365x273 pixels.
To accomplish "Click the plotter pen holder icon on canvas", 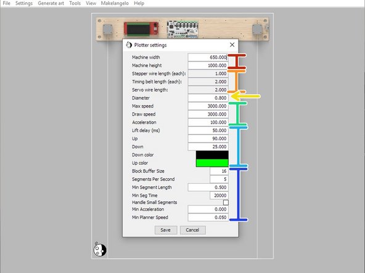I will (x=100, y=249).
